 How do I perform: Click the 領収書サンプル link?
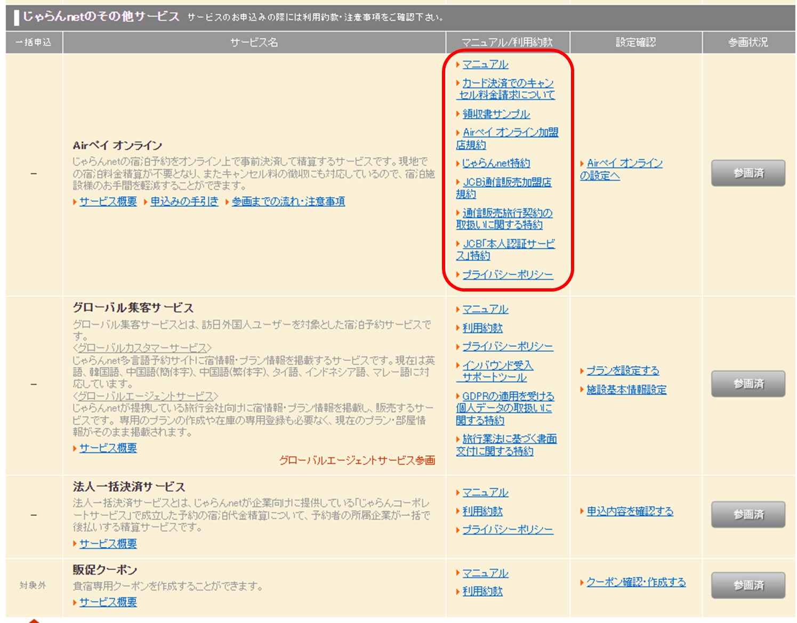tap(496, 114)
